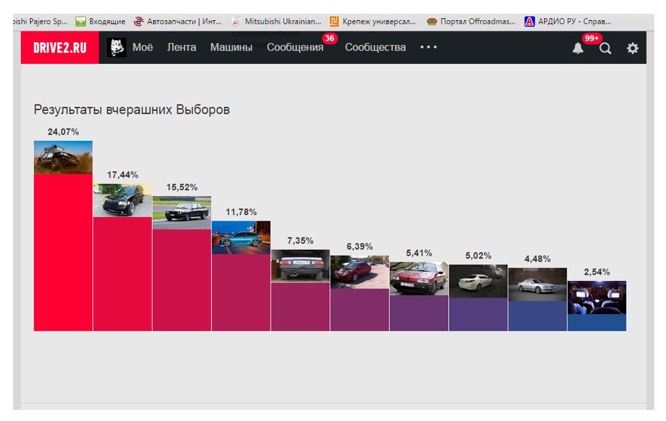Click the DRIVE2.RU logo
The image size is (666, 421).
pos(60,48)
